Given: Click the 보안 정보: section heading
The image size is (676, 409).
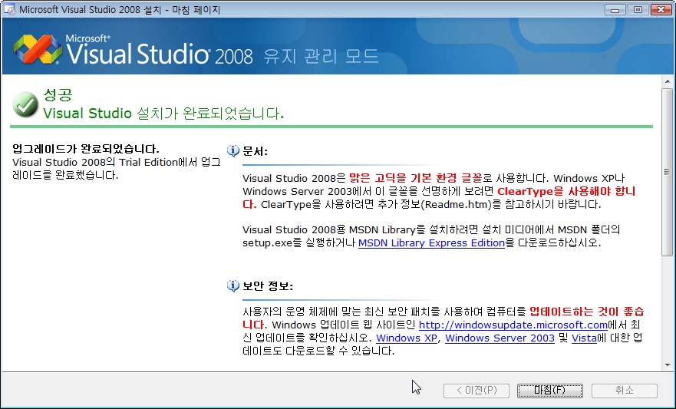Looking at the screenshot, I should [x=268, y=286].
